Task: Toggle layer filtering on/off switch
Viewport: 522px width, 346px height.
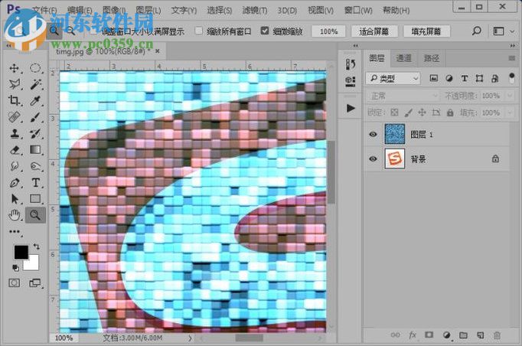Action: (x=512, y=79)
